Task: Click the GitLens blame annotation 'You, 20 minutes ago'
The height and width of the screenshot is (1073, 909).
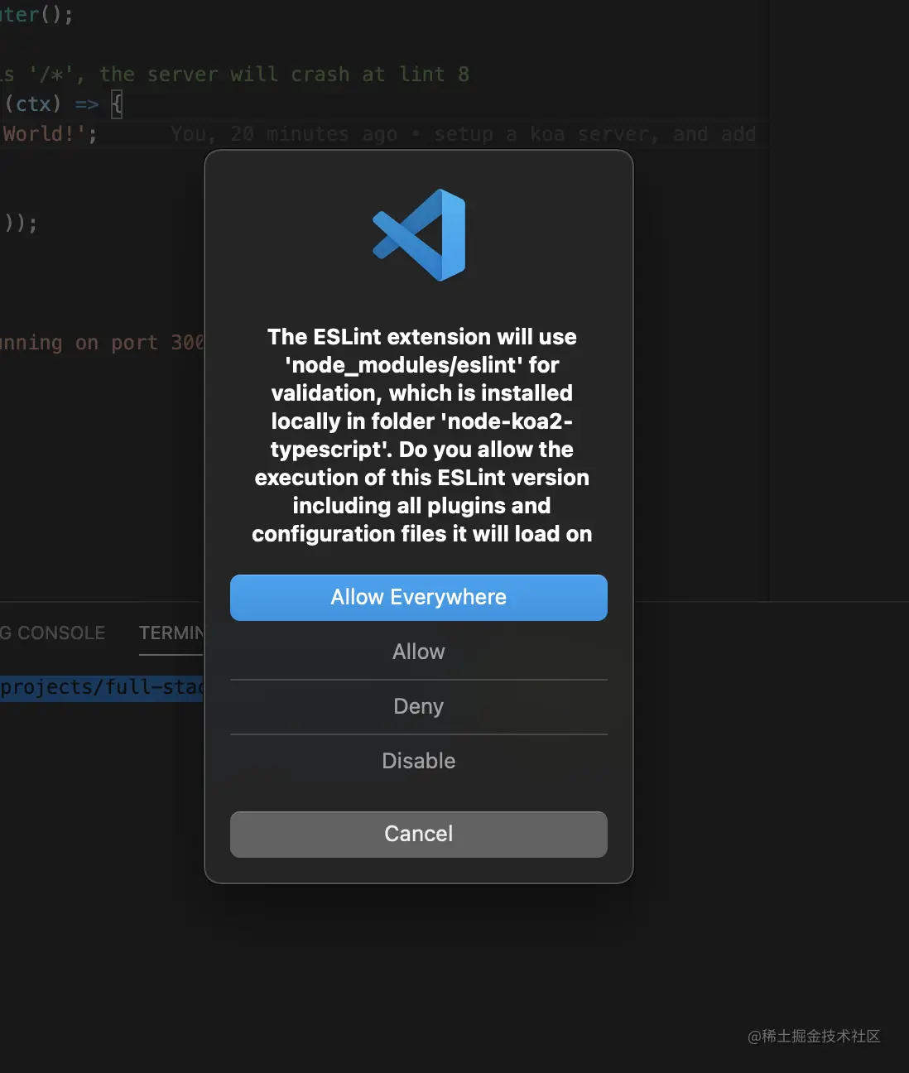Action: [x=281, y=133]
